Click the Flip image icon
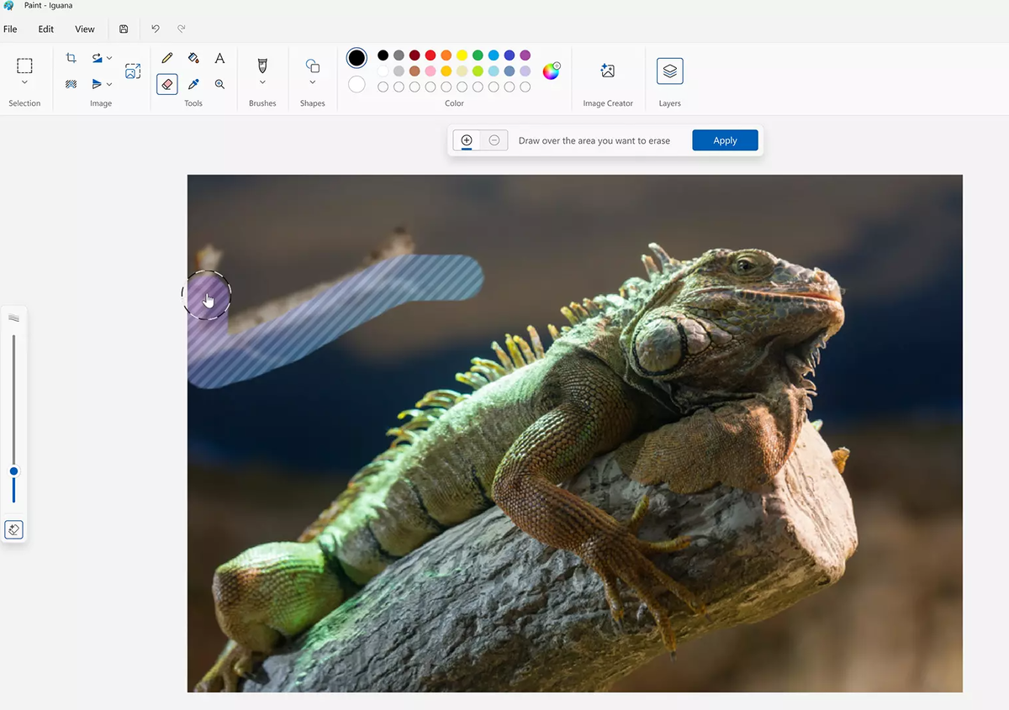 point(98,84)
